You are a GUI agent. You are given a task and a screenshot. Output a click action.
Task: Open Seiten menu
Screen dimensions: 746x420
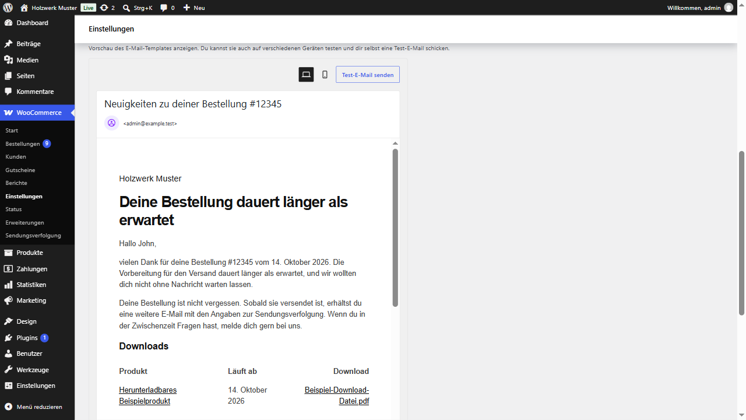[37, 76]
